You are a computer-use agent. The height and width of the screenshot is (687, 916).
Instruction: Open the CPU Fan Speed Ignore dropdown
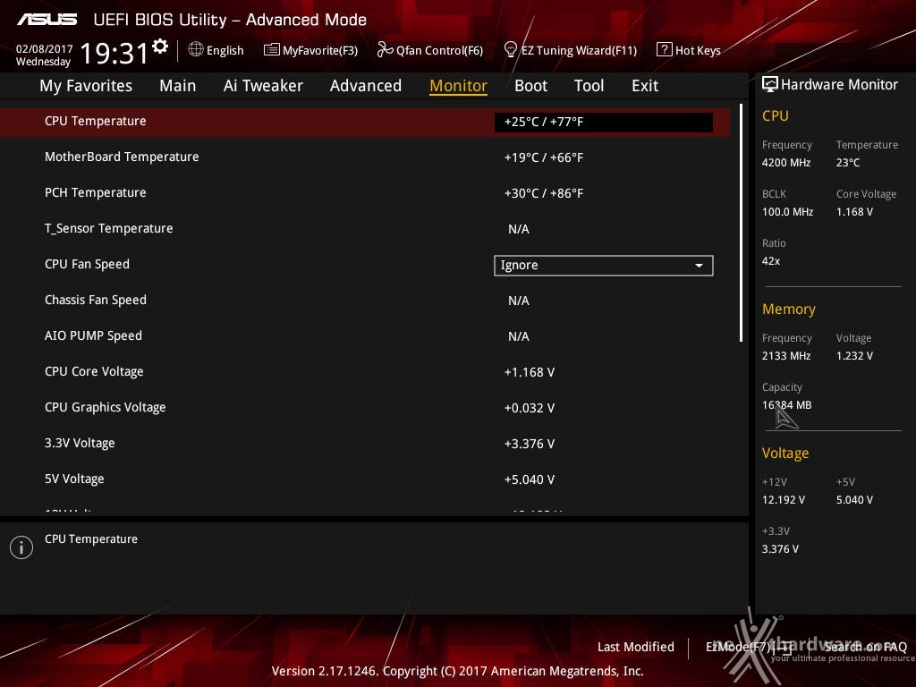[604, 265]
